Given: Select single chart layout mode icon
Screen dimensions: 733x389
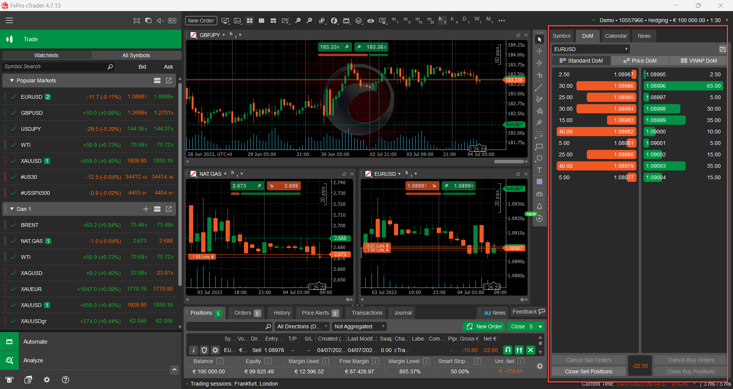Looking at the screenshot, I should tap(262, 21).
